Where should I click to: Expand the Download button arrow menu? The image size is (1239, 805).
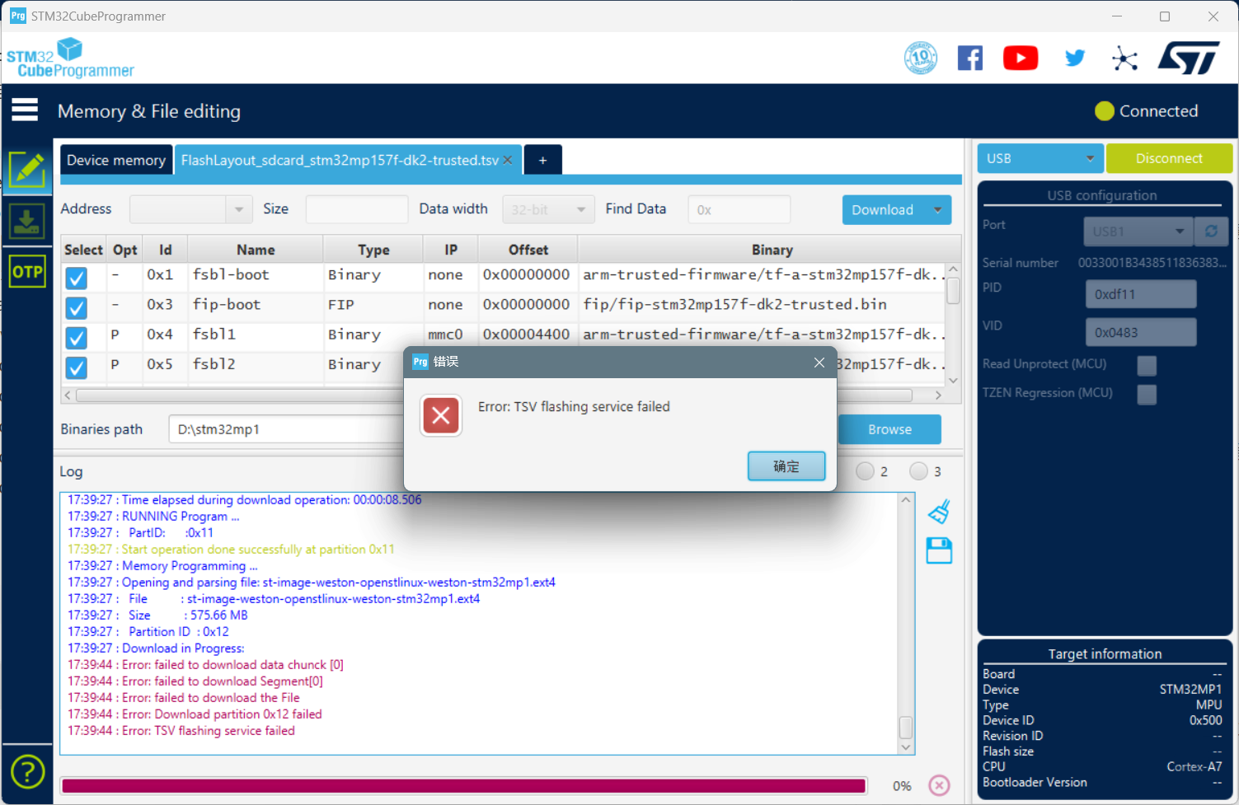[937, 210]
